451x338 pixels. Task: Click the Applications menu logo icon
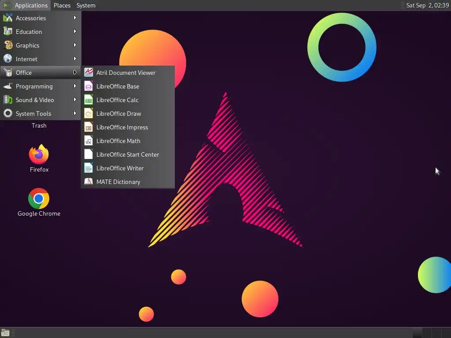[7, 5]
